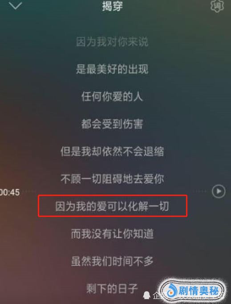The width and height of the screenshot is (231, 304).
Task: Tap lyric 不顾一切阻碍地去爱你
Action: point(112,179)
